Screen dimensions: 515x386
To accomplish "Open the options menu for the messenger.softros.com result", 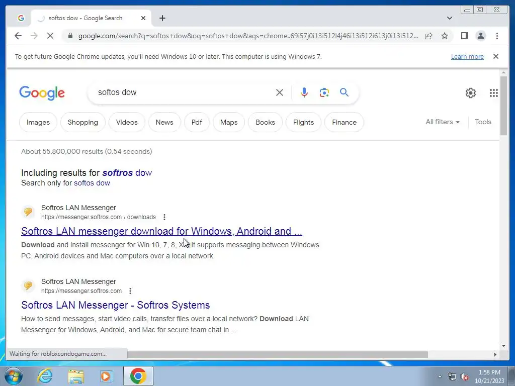I will (130, 291).
